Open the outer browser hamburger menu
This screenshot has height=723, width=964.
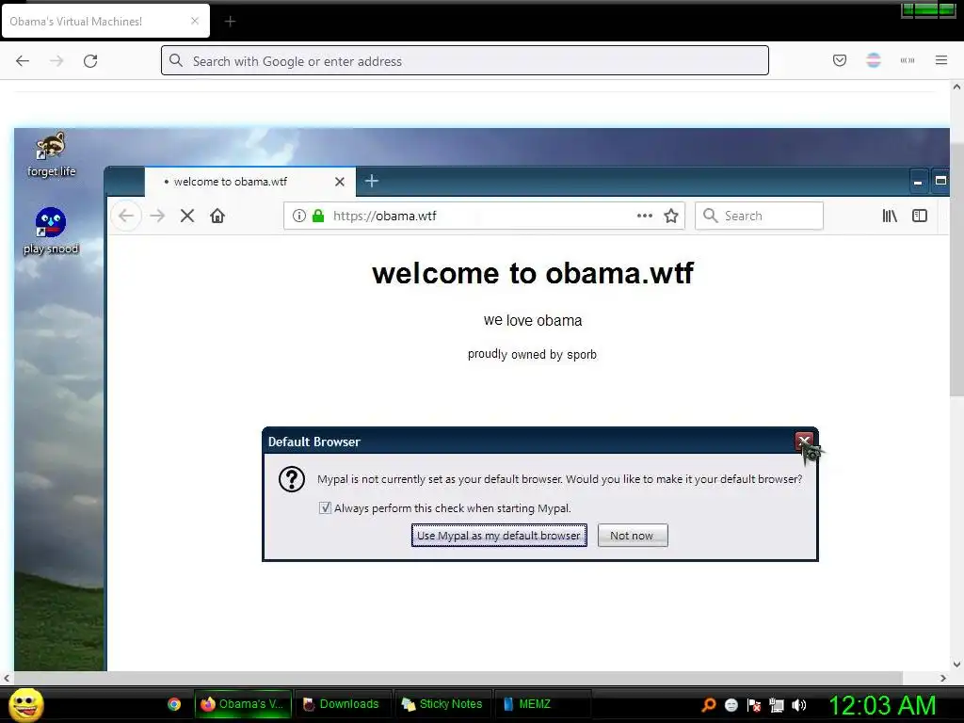941,60
